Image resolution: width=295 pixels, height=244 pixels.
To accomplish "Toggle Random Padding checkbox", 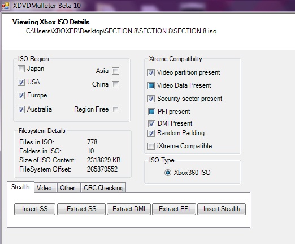I will point(151,133).
